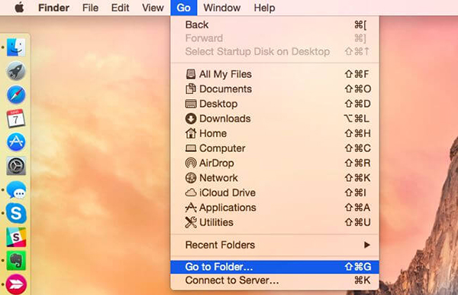Choose Connect to Server… option
This screenshot has width=458, height=295.
click(x=275, y=280)
